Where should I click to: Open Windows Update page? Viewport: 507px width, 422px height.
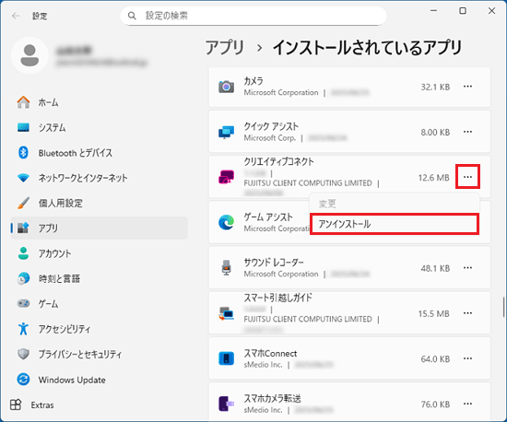tap(100, 380)
